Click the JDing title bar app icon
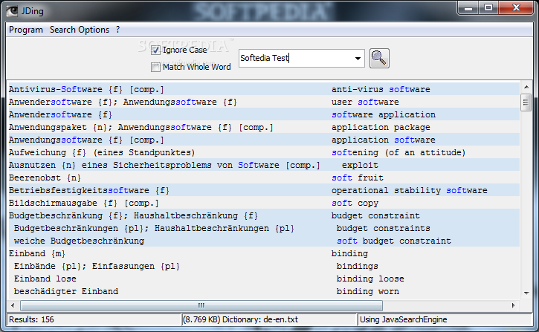Screen dimensions: 539x332 point(12,11)
